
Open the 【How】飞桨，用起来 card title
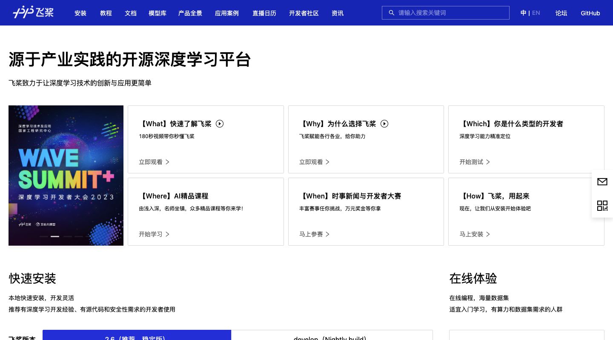point(495,196)
